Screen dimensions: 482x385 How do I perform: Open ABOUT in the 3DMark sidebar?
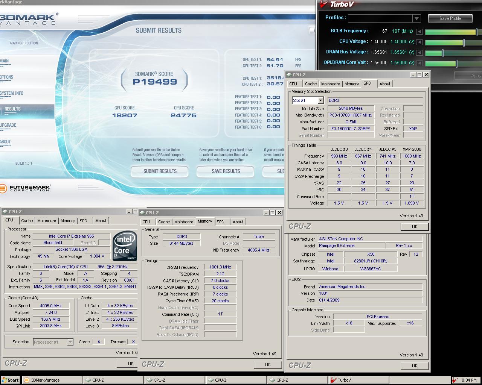pyautogui.click(x=6, y=142)
